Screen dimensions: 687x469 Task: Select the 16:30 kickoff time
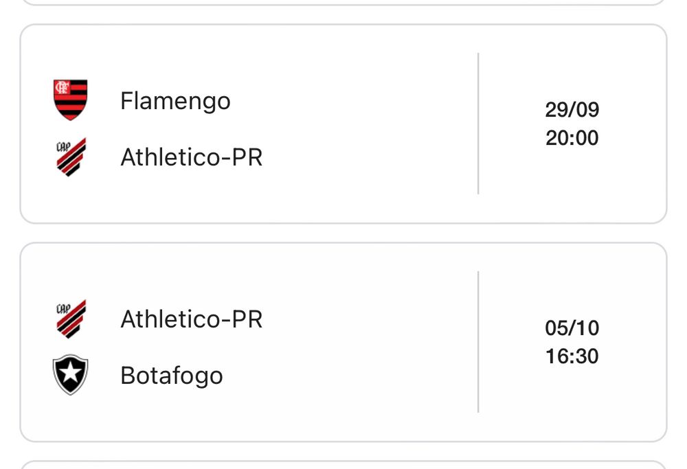click(572, 356)
